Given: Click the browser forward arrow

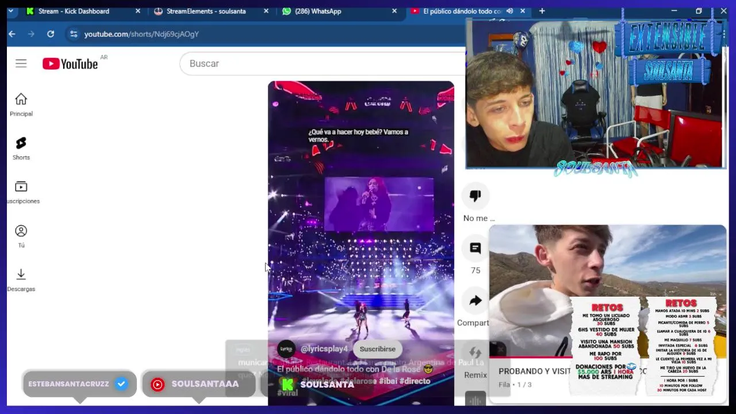Looking at the screenshot, I should click(31, 34).
